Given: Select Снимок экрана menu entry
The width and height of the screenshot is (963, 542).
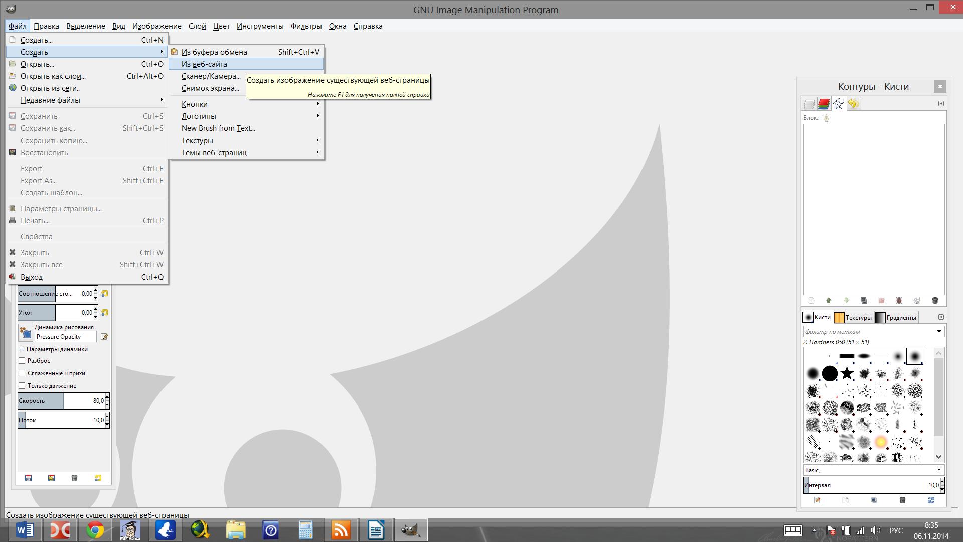Looking at the screenshot, I should click(x=210, y=88).
